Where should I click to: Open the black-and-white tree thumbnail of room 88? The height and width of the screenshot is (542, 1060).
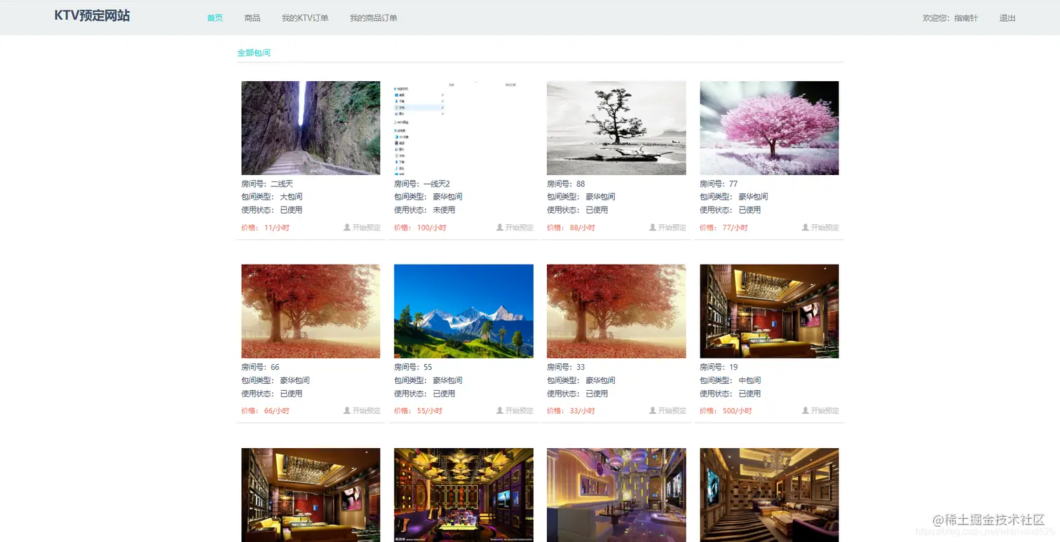(616, 128)
